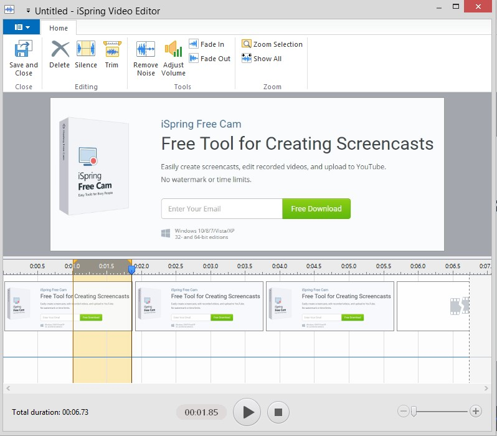Switch to the Home ribbon tab
Screen dimensions: 497x436
pos(59,28)
